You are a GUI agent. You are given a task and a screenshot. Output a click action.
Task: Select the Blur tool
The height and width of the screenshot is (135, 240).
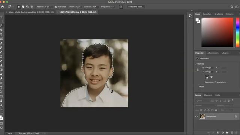tap(1, 74)
